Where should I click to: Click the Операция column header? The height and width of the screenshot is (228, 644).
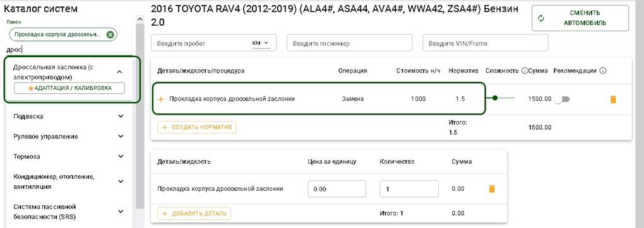click(x=352, y=71)
